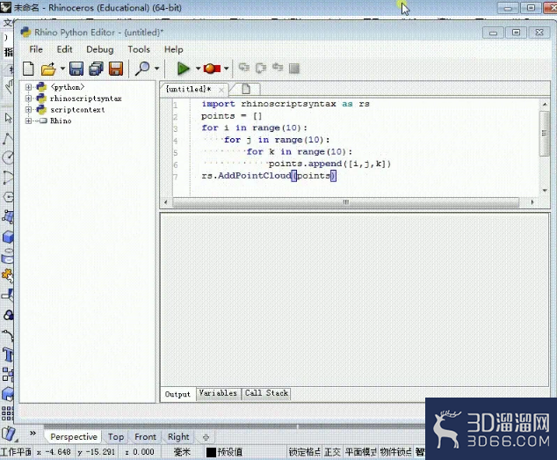Add a viewport tab with the plus icon
This screenshot has width=557, height=460.
pos(206,437)
